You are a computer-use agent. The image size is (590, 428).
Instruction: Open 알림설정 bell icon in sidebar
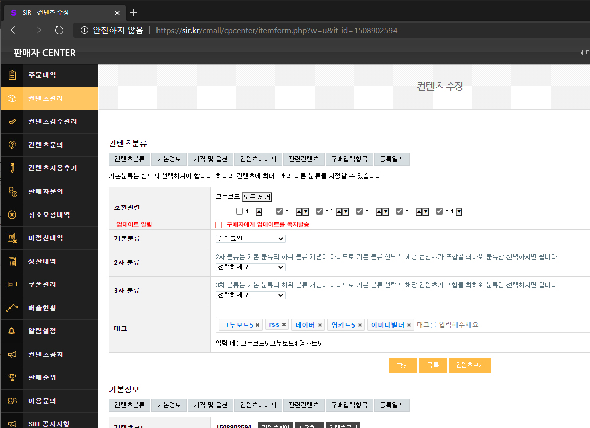pyautogui.click(x=12, y=331)
